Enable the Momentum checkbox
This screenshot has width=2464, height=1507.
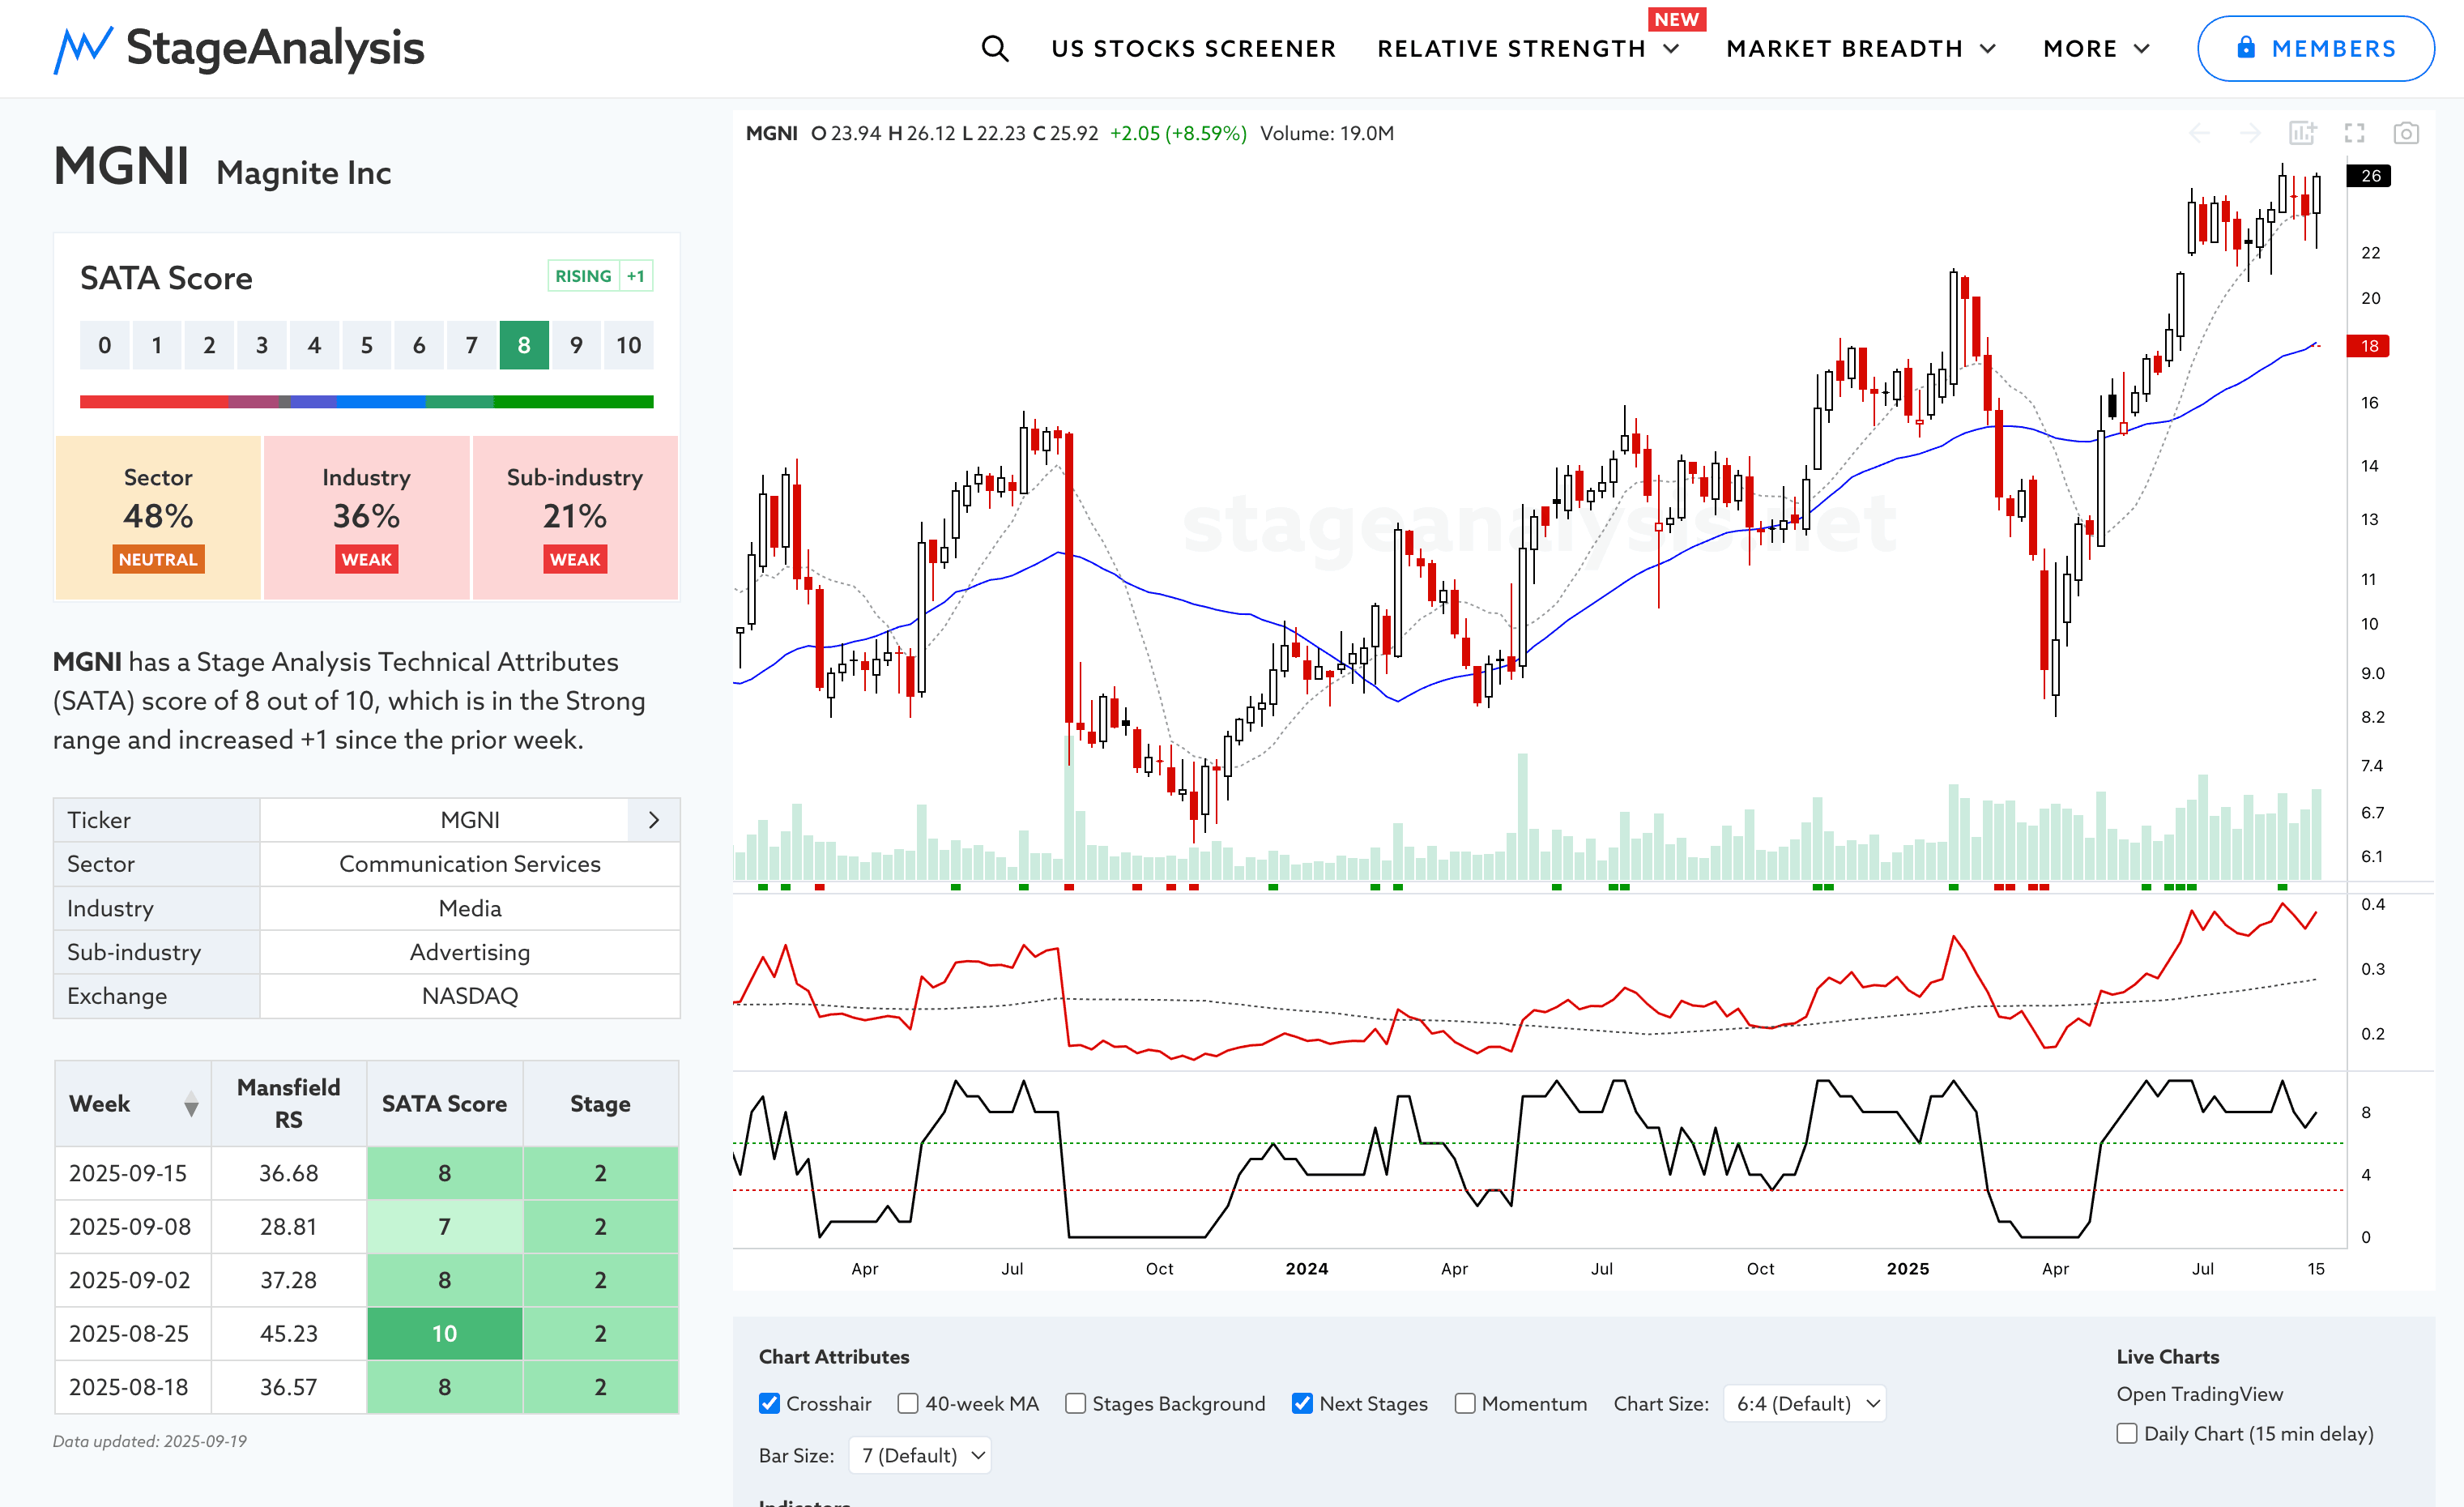click(x=1465, y=1403)
